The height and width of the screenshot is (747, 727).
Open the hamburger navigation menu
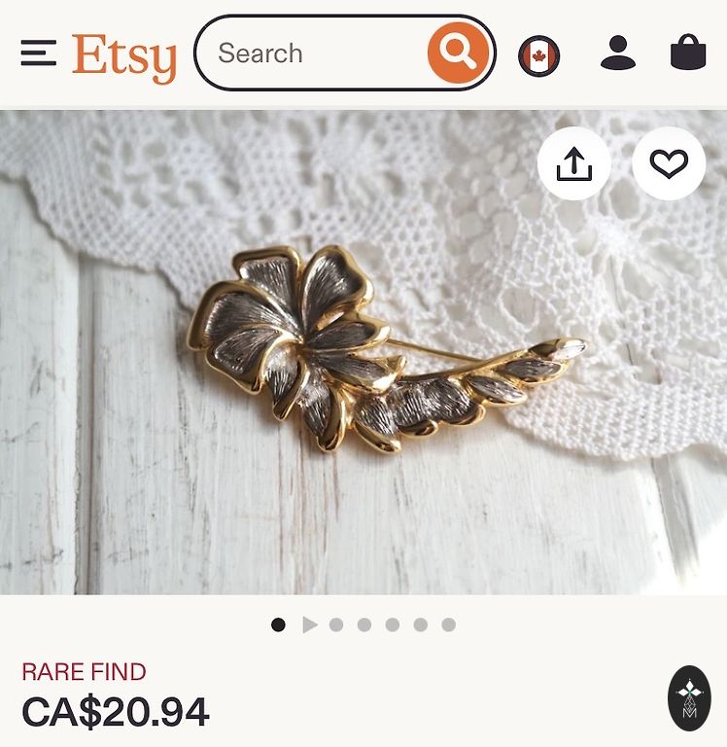click(39, 53)
